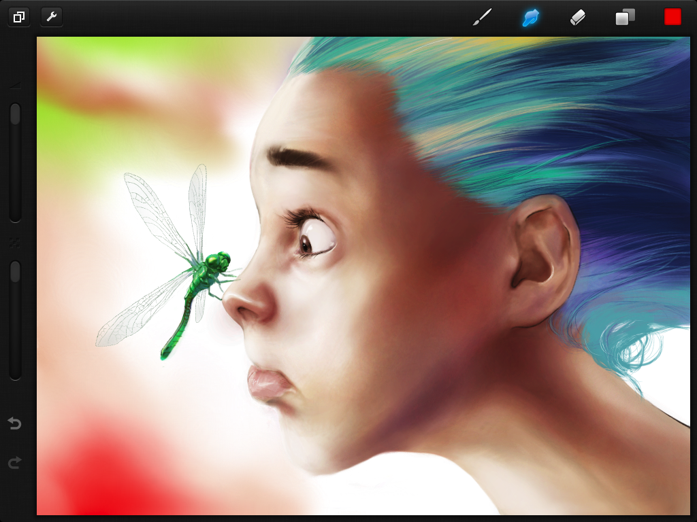The height and width of the screenshot is (522, 697).
Task: Click the checkered opacity icon above the lower slider
Action: pos(15,241)
